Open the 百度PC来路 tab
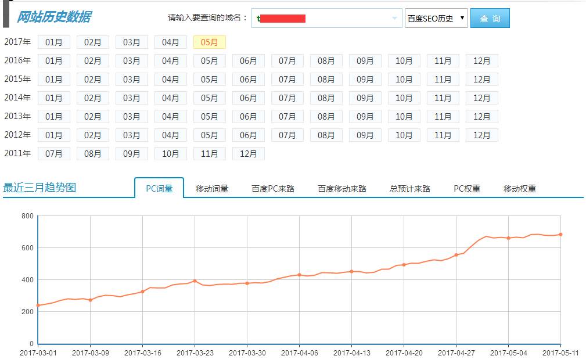This screenshot has height=363, width=586. click(x=273, y=189)
